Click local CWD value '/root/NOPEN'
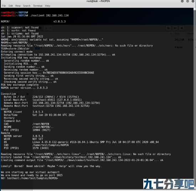Viewport: 196px width, 191px height. pos(41,124)
